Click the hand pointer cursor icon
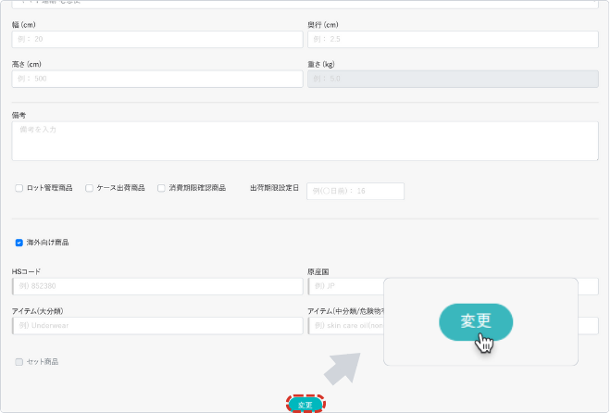Screen dimensions: 611x413 (x=485, y=344)
